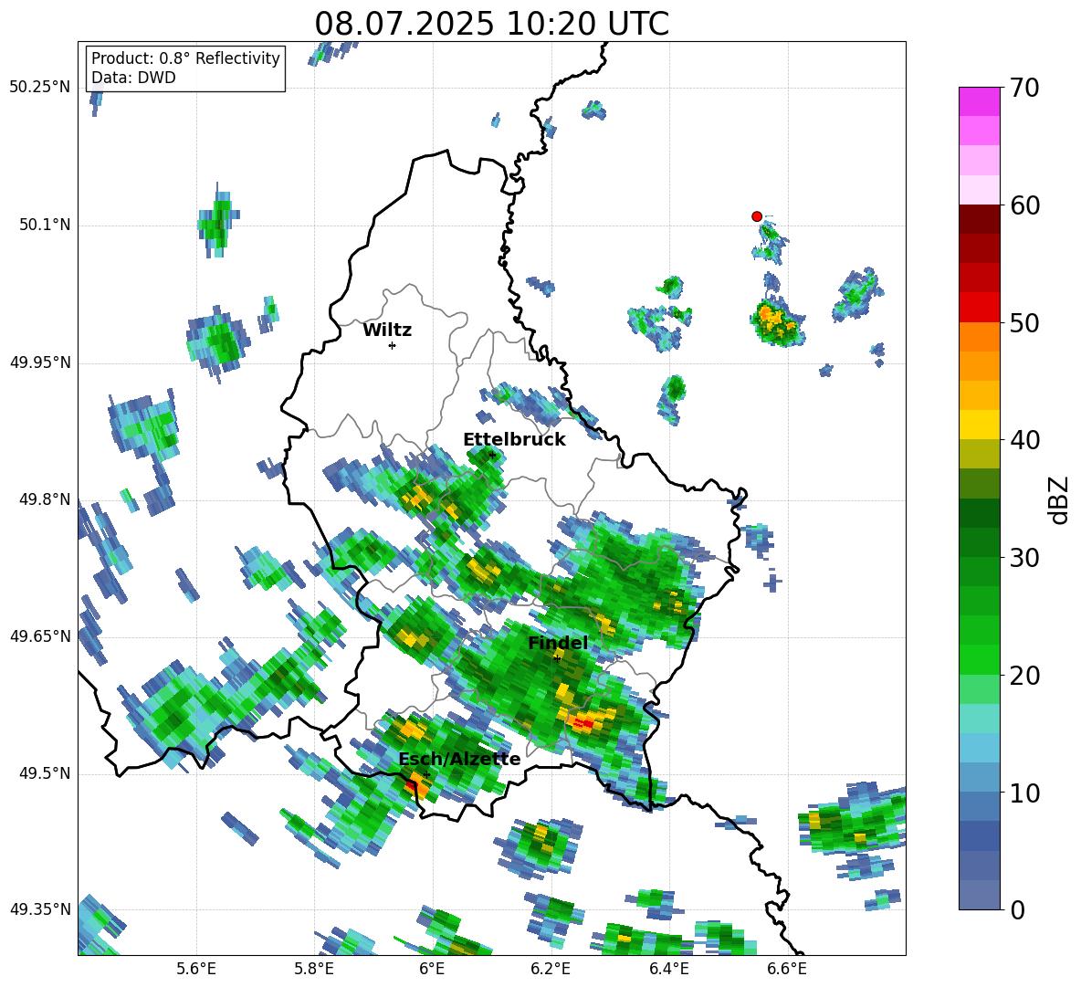The image size is (1081, 987).
Task: Click the red reflectivity core southeast of Findel
Action: [583, 723]
